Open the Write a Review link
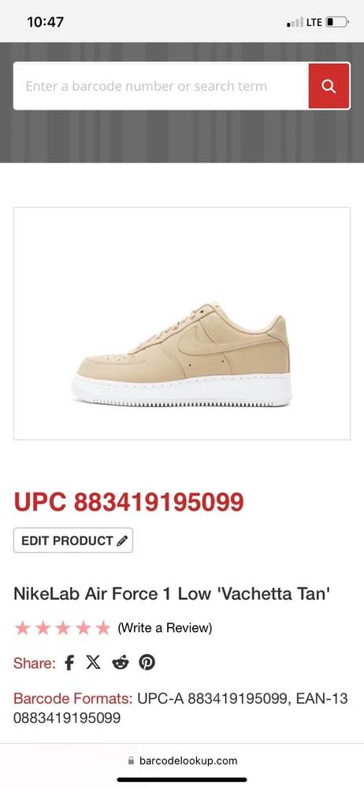The height and width of the screenshot is (789, 364). point(165,627)
